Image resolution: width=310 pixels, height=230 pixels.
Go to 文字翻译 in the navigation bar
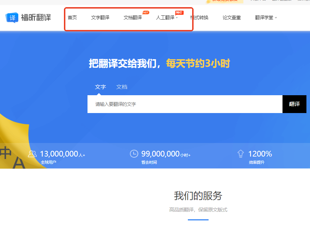[100, 17]
